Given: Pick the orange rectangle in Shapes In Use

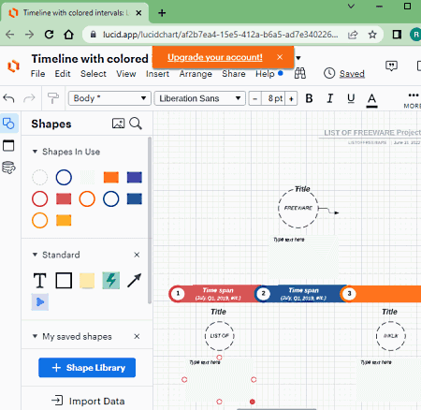Looking at the screenshot, I should click(111, 177).
